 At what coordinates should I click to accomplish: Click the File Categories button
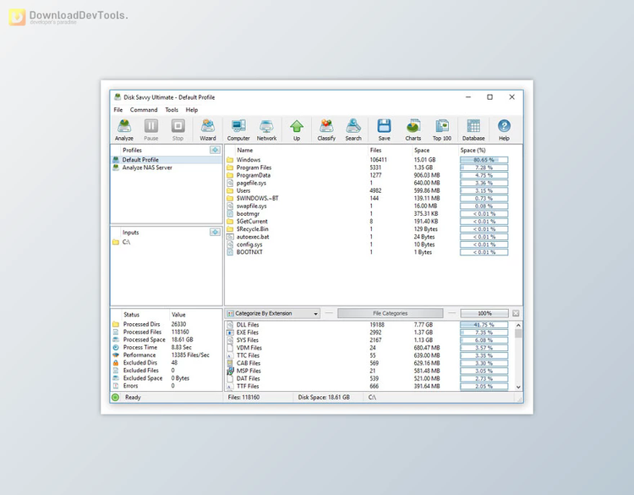pos(391,313)
